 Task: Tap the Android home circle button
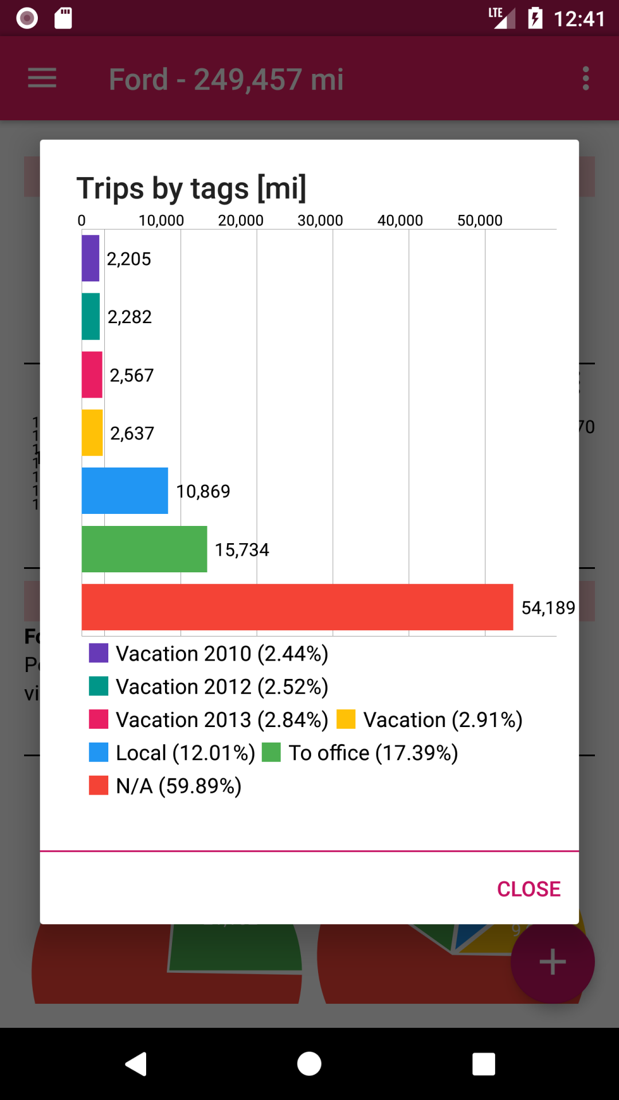click(309, 1064)
